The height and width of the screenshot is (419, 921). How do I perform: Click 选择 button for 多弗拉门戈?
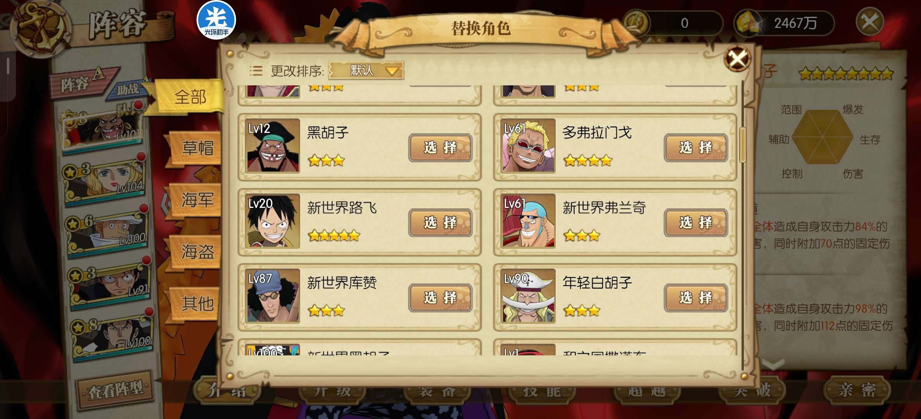point(696,148)
